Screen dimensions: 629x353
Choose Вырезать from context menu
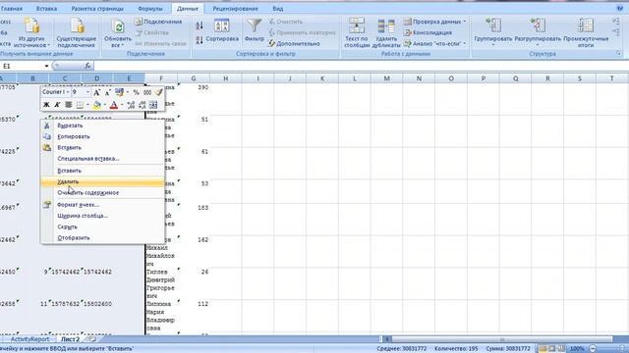coord(102,126)
